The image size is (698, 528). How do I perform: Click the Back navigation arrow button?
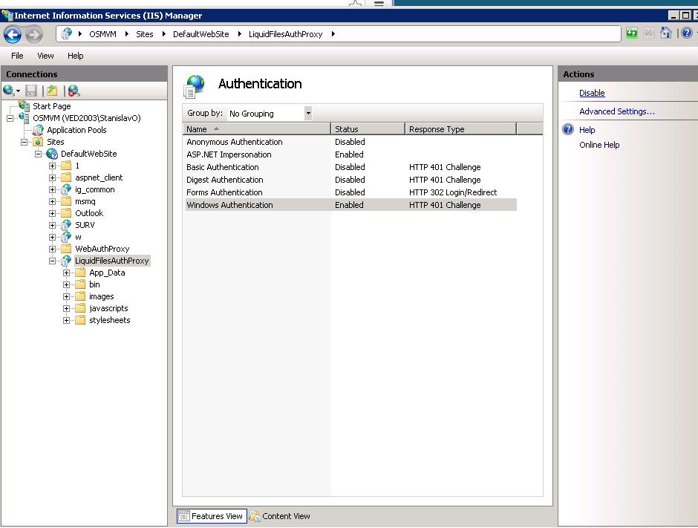(13, 34)
